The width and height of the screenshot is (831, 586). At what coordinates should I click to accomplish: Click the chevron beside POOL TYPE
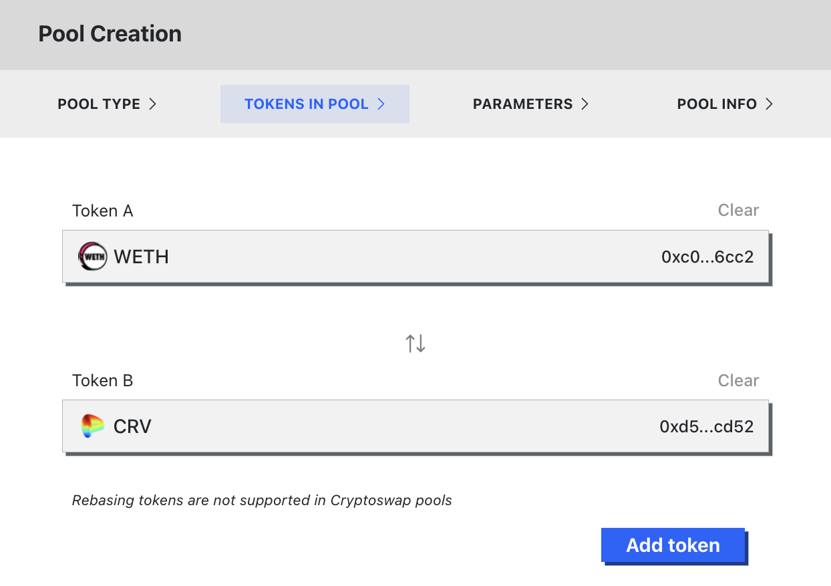(152, 104)
